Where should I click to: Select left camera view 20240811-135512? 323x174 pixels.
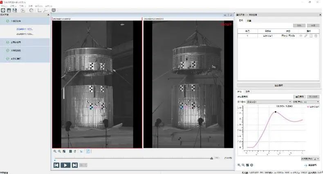point(97,84)
